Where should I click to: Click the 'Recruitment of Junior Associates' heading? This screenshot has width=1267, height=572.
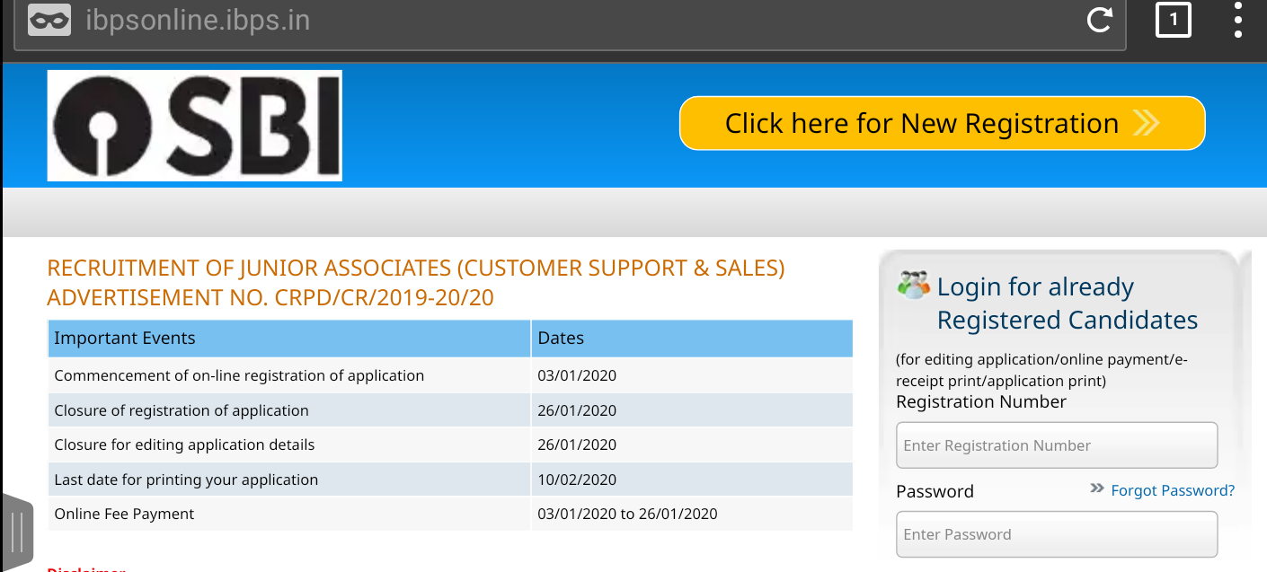(x=416, y=282)
